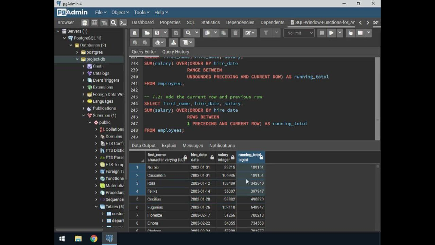435x245 pixels.
Task: Click the Open File folder icon
Action: (147, 33)
